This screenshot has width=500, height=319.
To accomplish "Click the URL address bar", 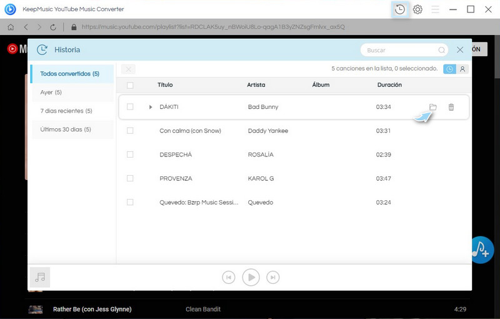I will pos(213,27).
